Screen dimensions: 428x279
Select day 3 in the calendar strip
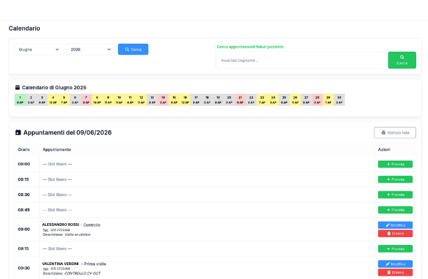[x=42, y=100]
